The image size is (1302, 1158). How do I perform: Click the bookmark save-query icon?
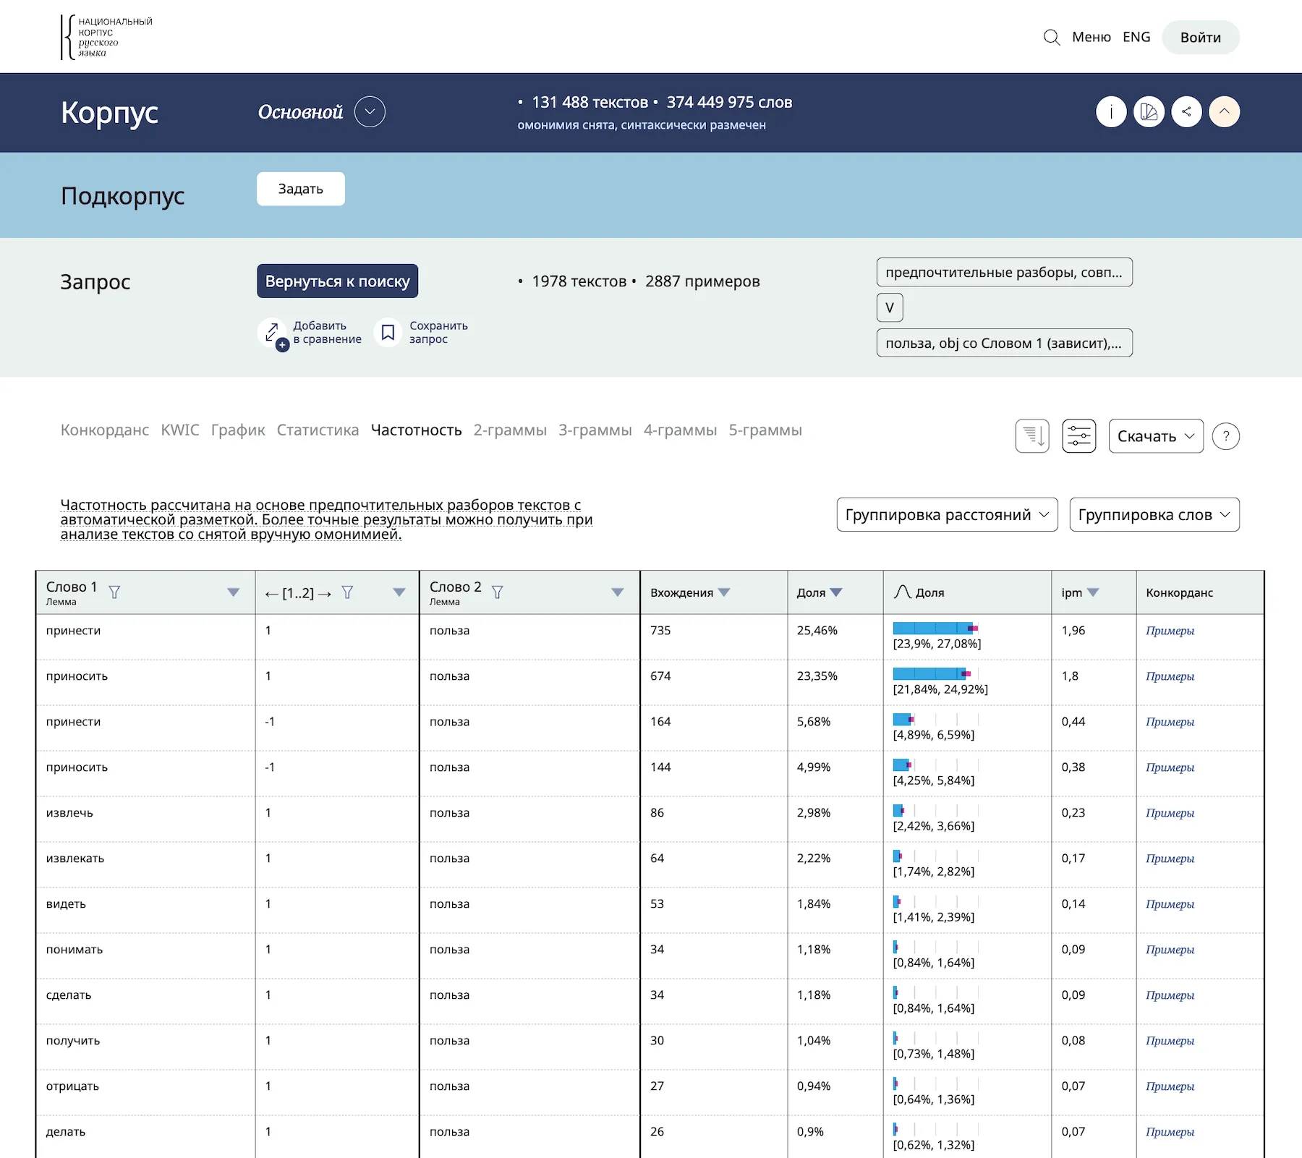coord(388,332)
